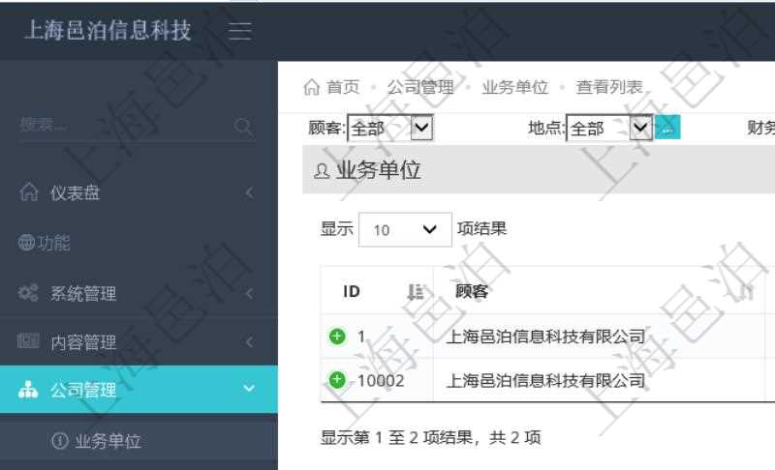The width and height of the screenshot is (775, 470).
Task: Click the 功能 globe icon
Action: pyautogui.click(x=26, y=242)
